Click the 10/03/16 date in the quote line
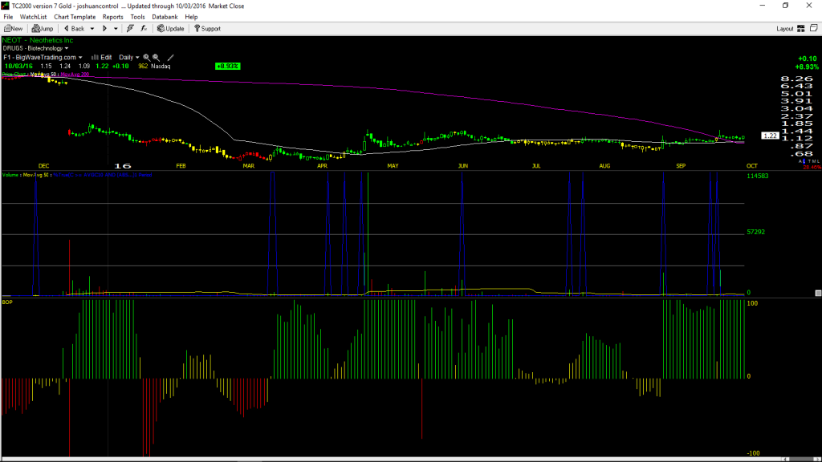The height and width of the screenshot is (462, 822). (19, 67)
